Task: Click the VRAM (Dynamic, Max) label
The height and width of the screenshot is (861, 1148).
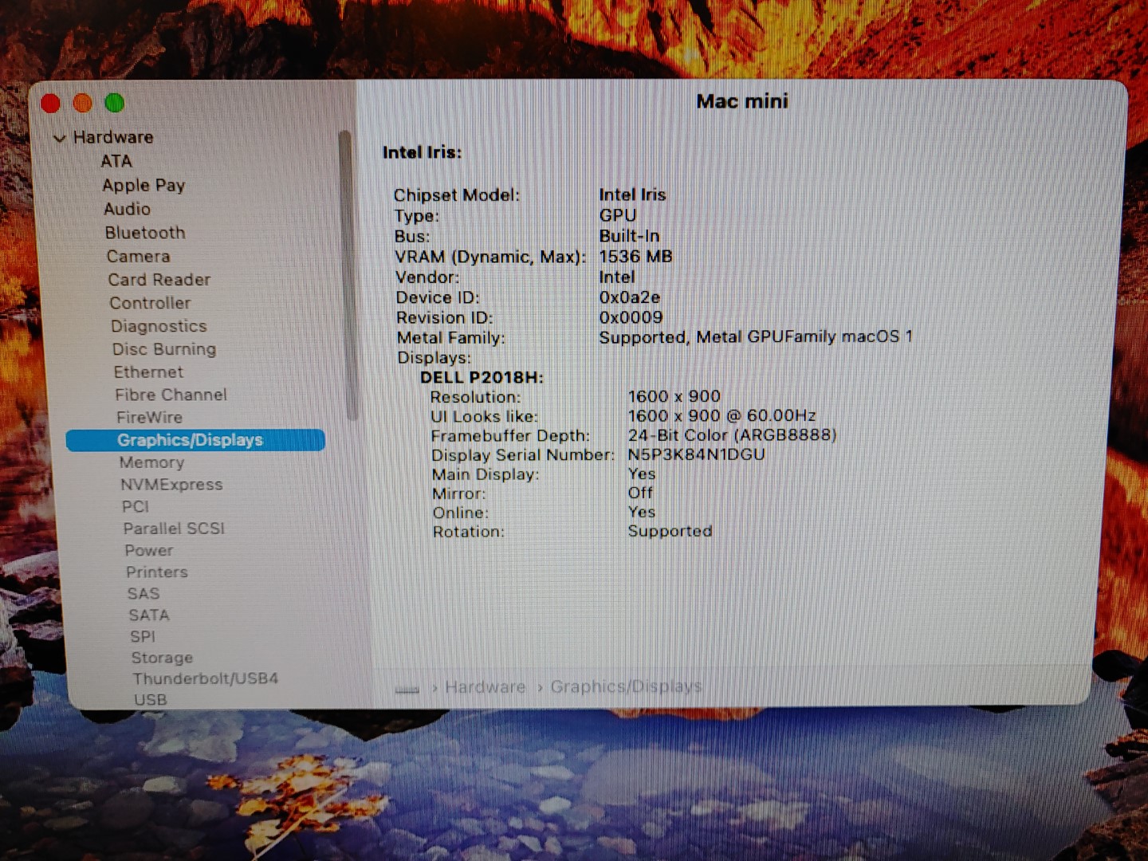Action: coord(490,257)
